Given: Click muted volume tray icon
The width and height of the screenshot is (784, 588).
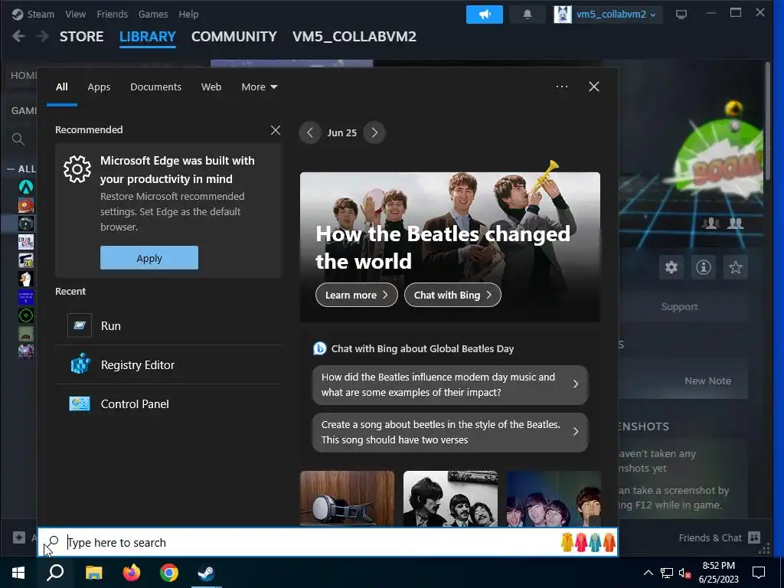Looking at the screenshot, I should (684, 573).
